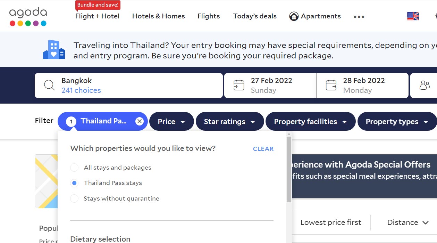437x243 pixels.
Task: Click the guests occupancy icon
Action: [424, 85]
